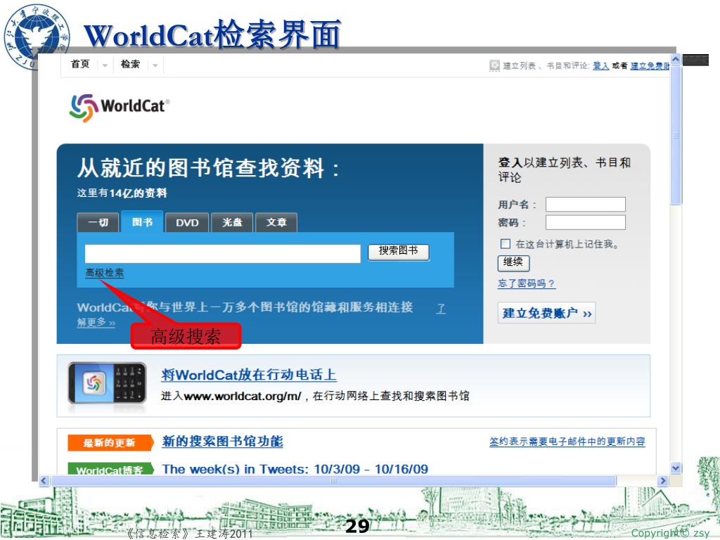The height and width of the screenshot is (540, 720).
Task: Click the 继续 login button
Action: pos(513,263)
